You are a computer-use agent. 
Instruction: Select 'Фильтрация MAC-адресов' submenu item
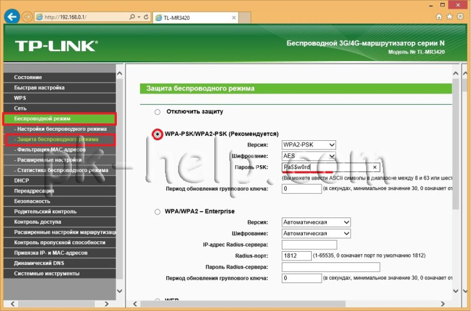tap(59, 150)
